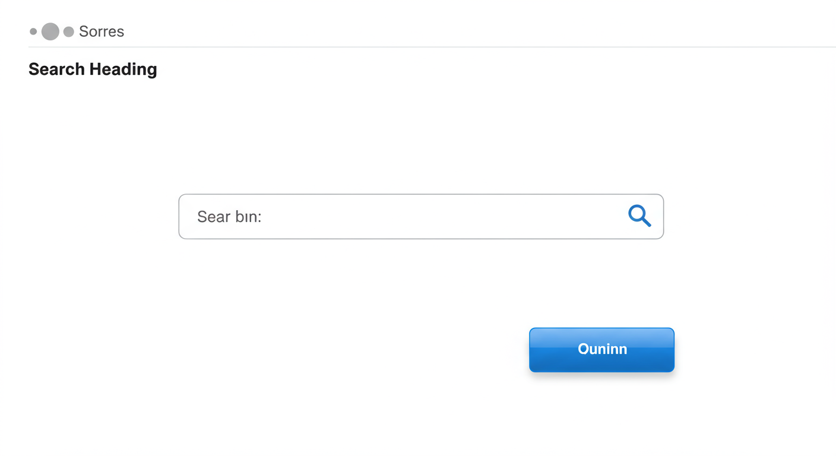The image size is (836, 456).
Task: Activate the Ouninn action button
Action: click(601, 350)
